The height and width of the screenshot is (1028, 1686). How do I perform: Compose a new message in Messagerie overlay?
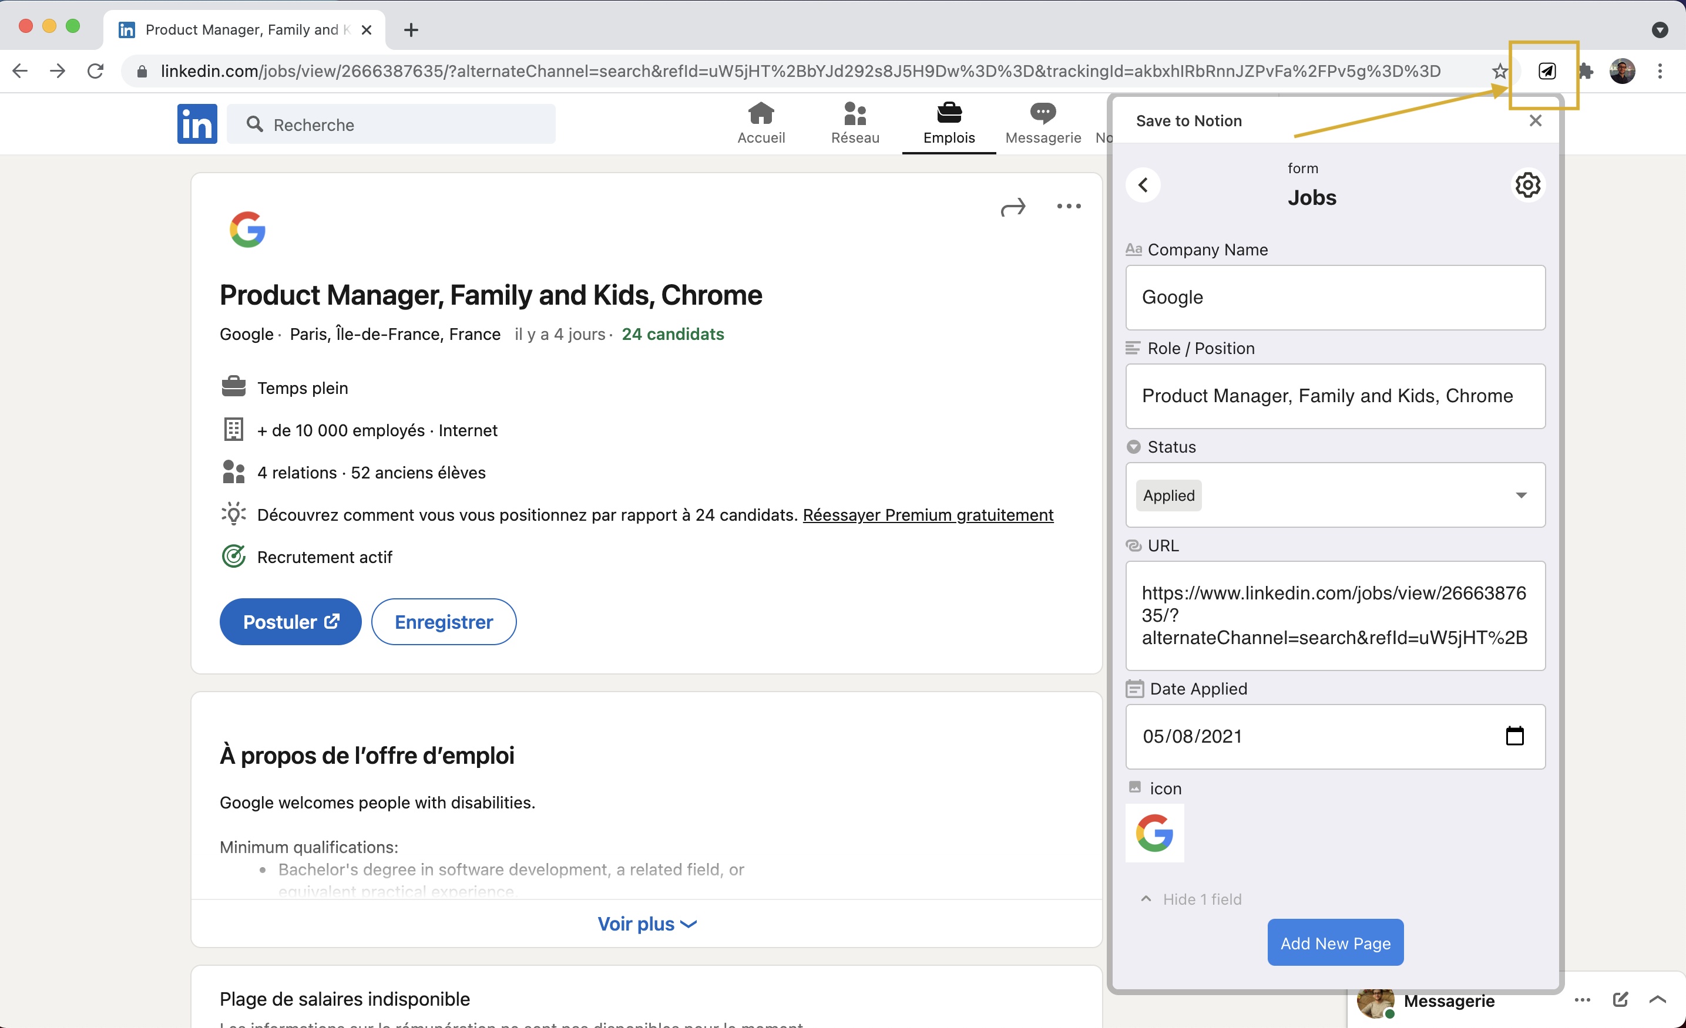[1620, 1000]
